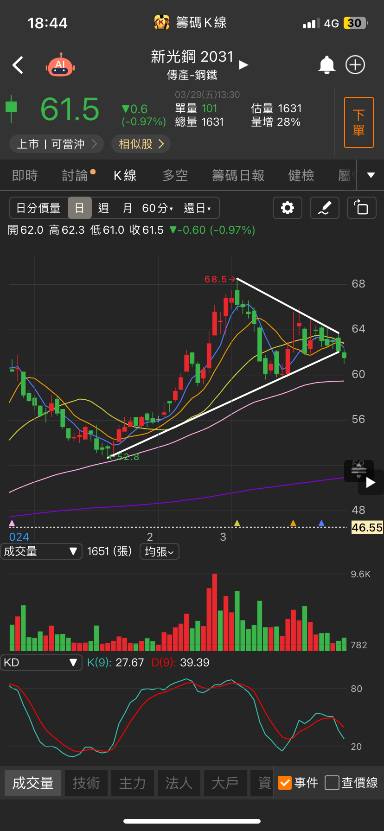384x831 pixels.
Task: Tap the 下單 order button
Action: pos(359,122)
